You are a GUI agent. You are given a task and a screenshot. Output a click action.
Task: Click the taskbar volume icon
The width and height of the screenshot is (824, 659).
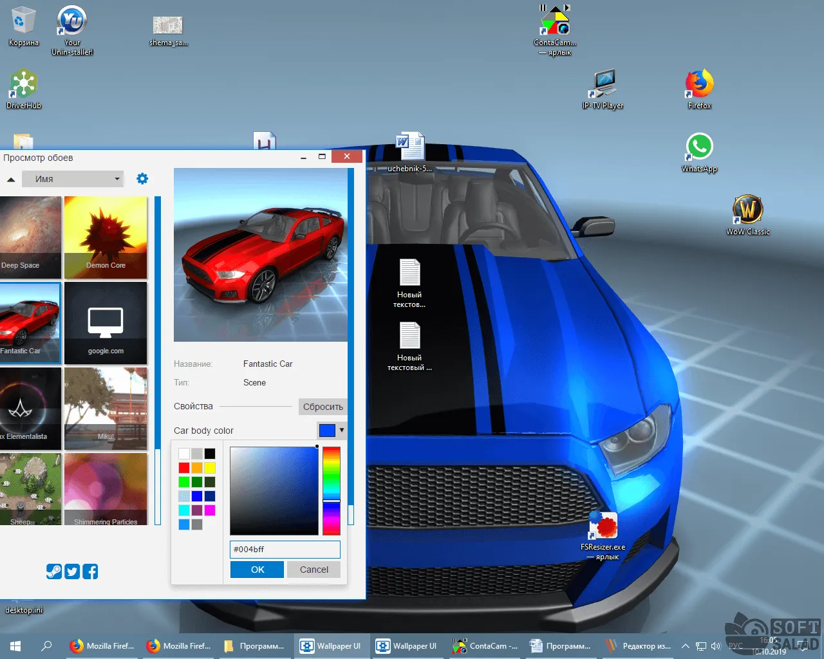coord(716,646)
